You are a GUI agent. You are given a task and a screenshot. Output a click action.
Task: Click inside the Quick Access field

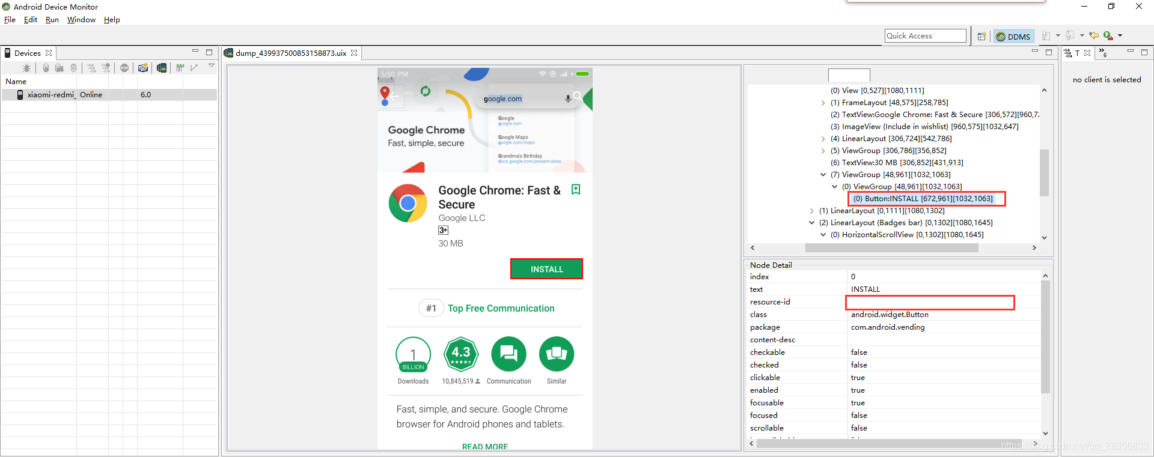pyautogui.click(x=926, y=36)
